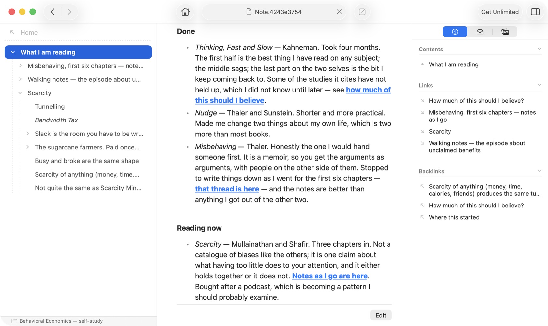Open the 'Where this started' backlink
Viewport: 548px width, 326px height.
(454, 217)
